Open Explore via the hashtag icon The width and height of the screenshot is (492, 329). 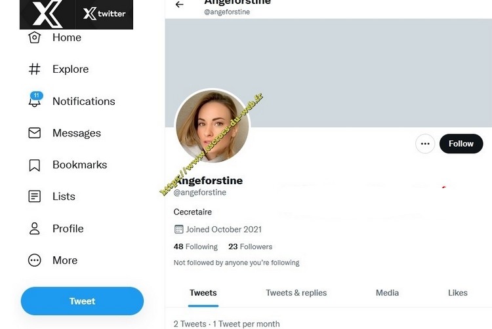(x=35, y=69)
